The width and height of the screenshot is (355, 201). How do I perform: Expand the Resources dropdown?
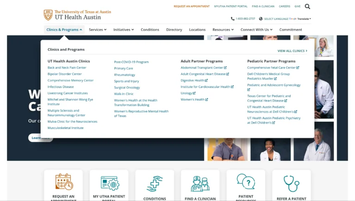pos(223,30)
